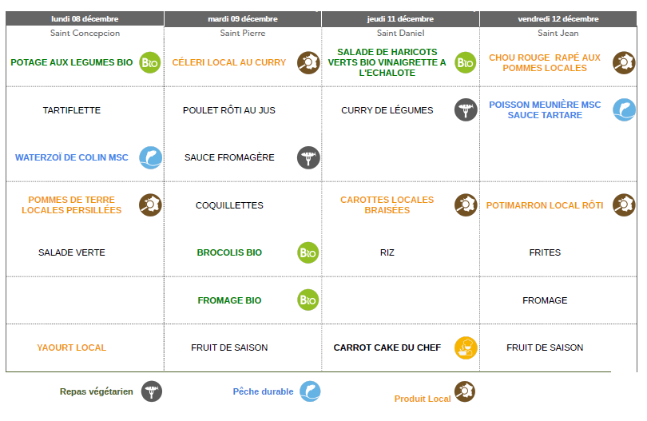Click the local product icon beside Céleri Local au Curry

tap(308, 62)
